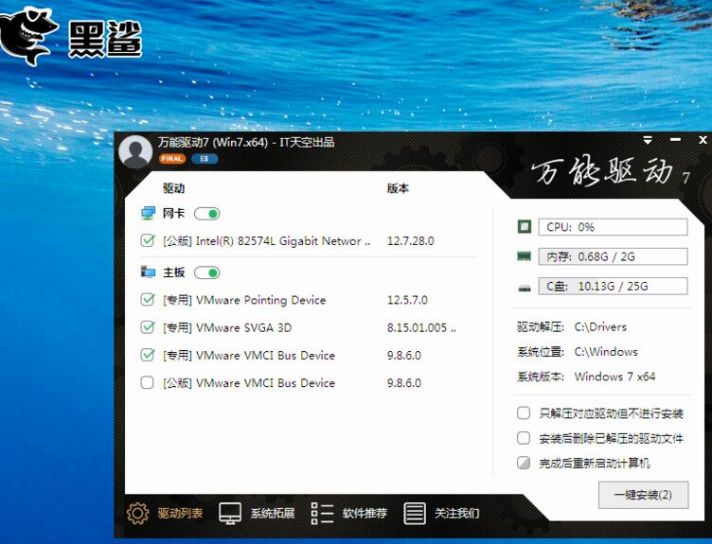Uncheck the VMware SVGA 3D driver

[147, 327]
